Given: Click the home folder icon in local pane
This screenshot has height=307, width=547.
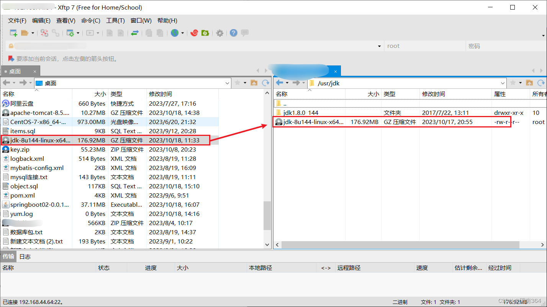Looking at the screenshot, I should [254, 83].
